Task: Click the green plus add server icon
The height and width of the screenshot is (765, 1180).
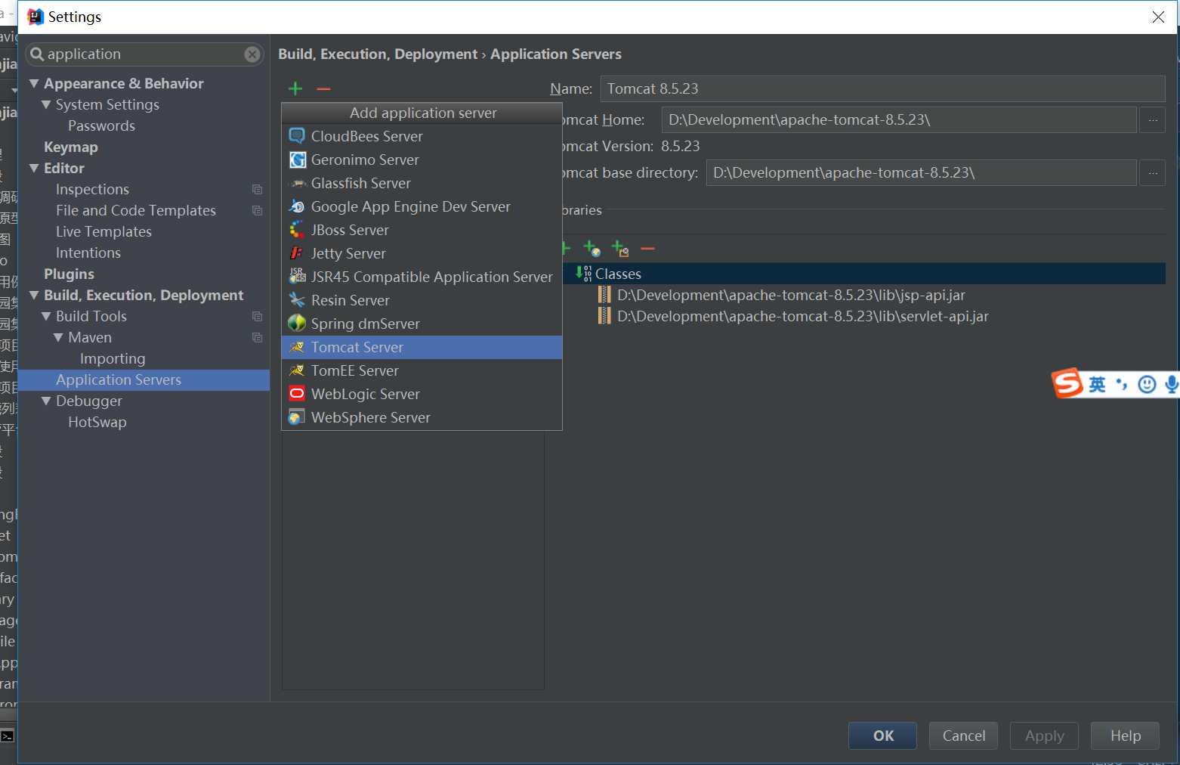Action: click(295, 88)
